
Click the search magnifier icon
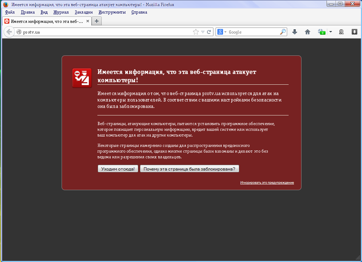[x=283, y=32]
